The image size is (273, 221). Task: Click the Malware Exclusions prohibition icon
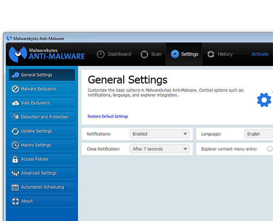[16, 89]
